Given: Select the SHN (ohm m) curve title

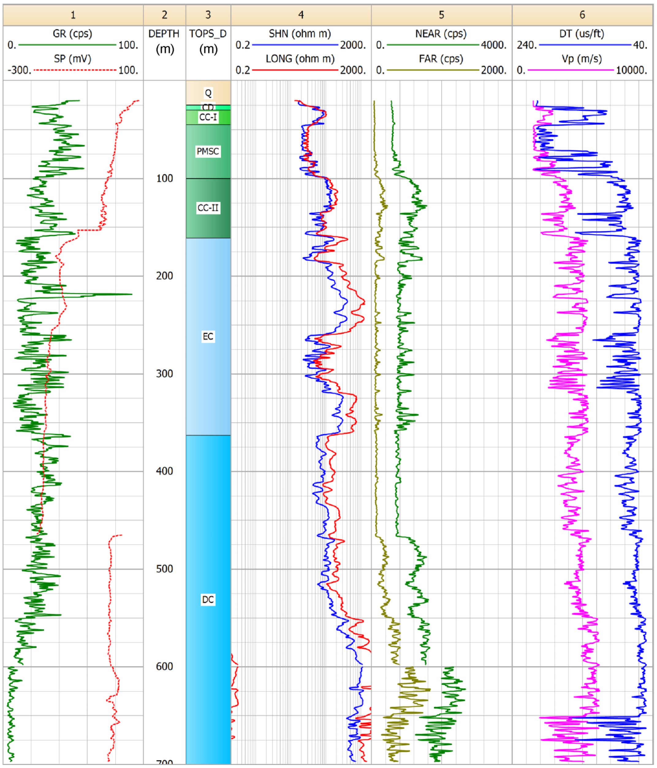Looking at the screenshot, I should point(300,34).
